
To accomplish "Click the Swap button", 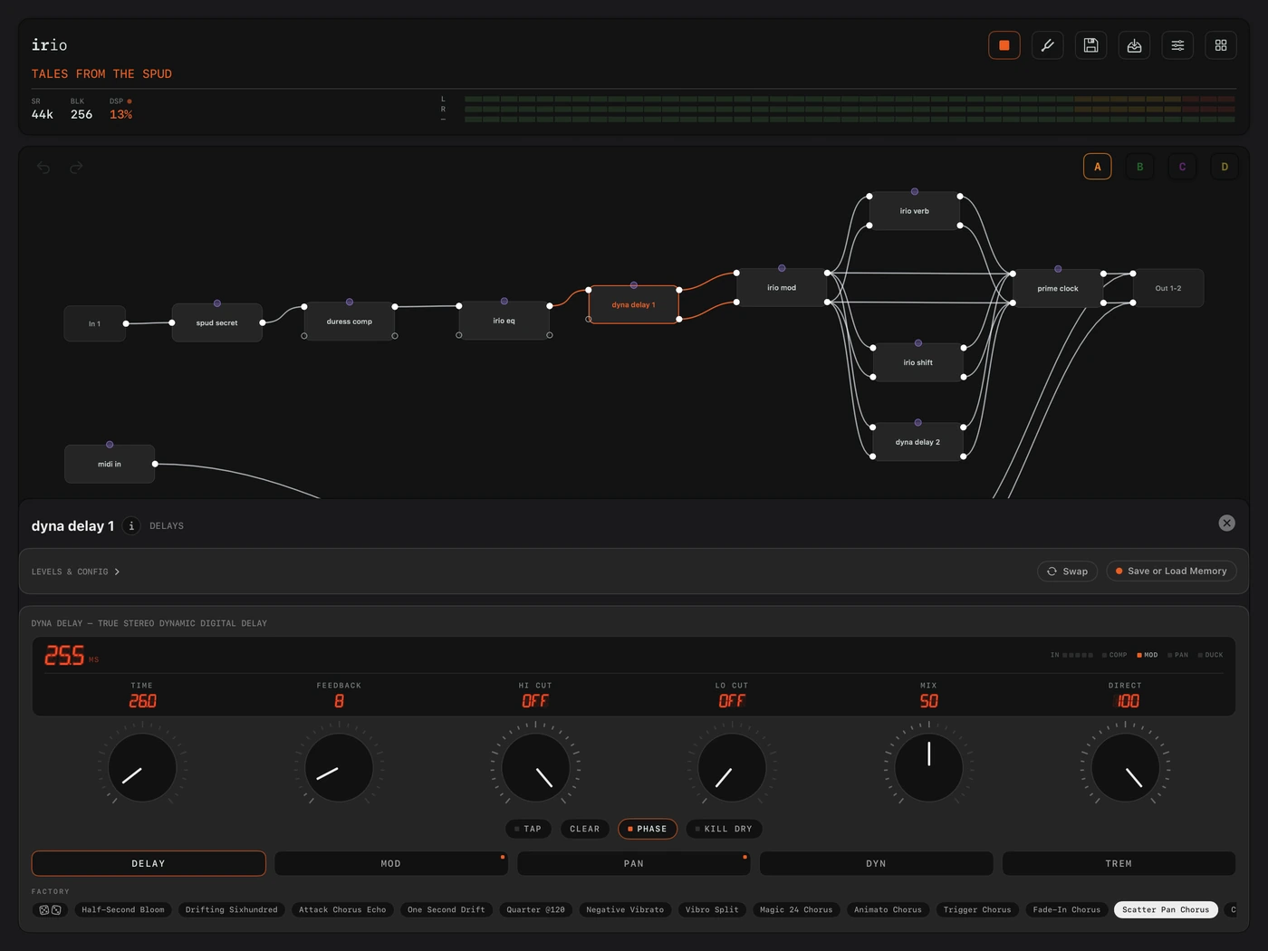I will (x=1068, y=571).
